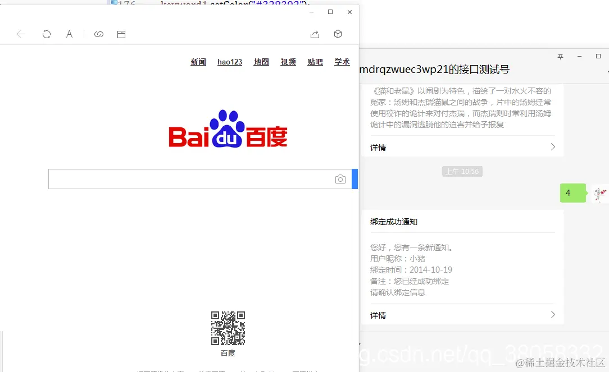This screenshot has height=372, width=609.
Task: Copy page link using the chain icon
Action: 99,34
